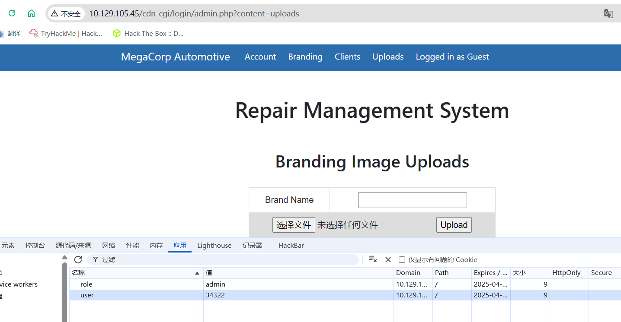Switch to the 源代码/来源 DevTools tab
The width and height of the screenshot is (621, 322).
(x=73, y=246)
